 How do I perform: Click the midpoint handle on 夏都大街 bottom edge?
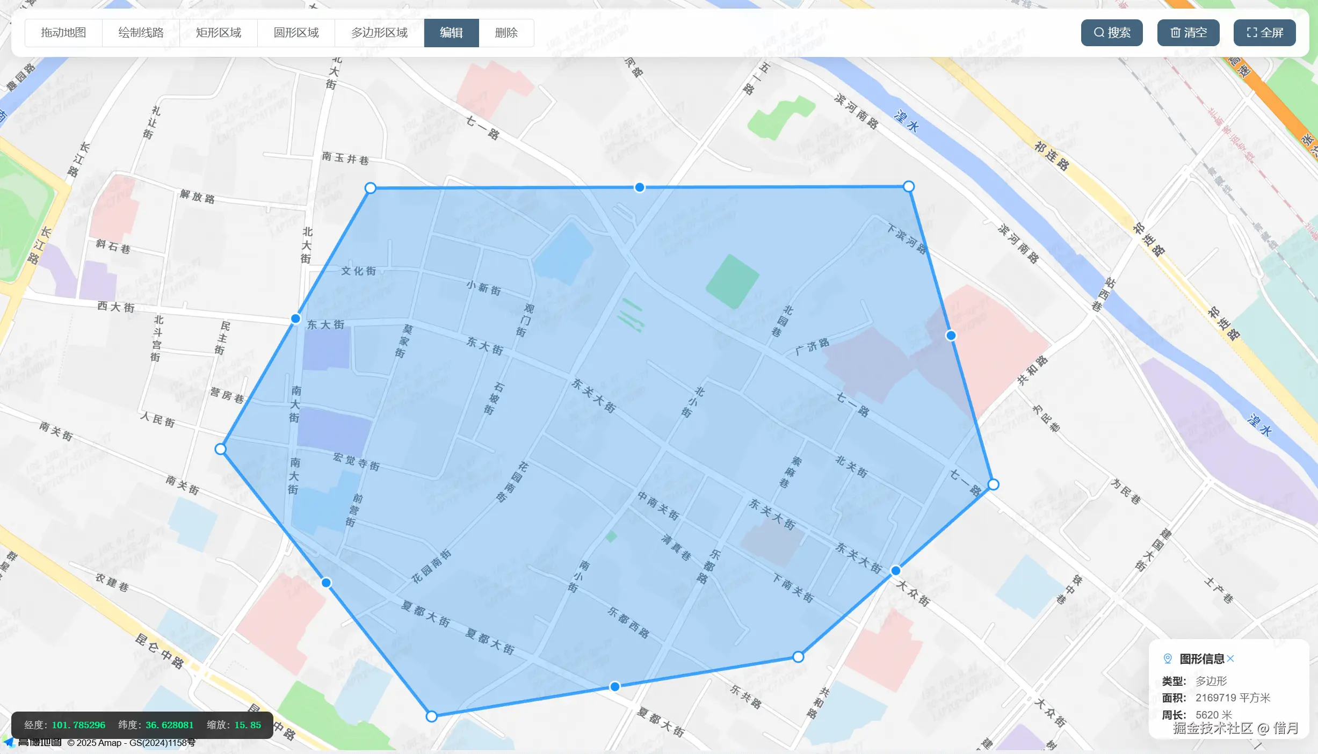pos(615,687)
